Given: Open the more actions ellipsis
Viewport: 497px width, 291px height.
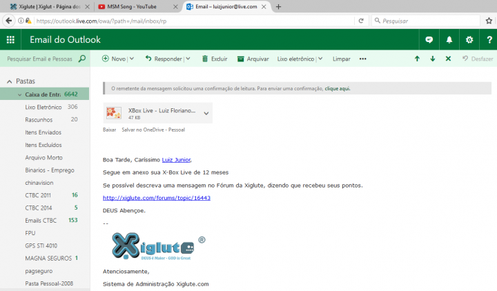Looking at the screenshot, I should (363, 59).
